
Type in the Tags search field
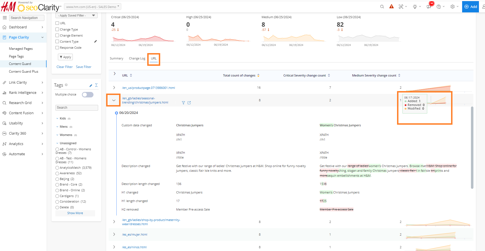77,108
